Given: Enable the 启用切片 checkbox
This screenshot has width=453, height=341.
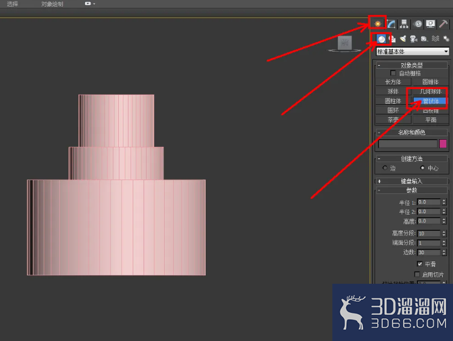Looking at the screenshot, I should pyautogui.click(x=417, y=274).
